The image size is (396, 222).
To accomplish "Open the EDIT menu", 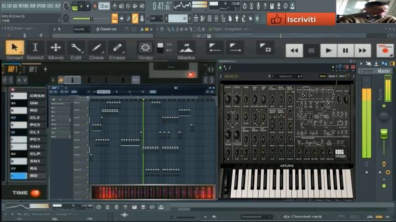I will (10, 6).
